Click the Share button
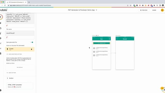This screenshot has width=165, height=93. pos(154,10)
